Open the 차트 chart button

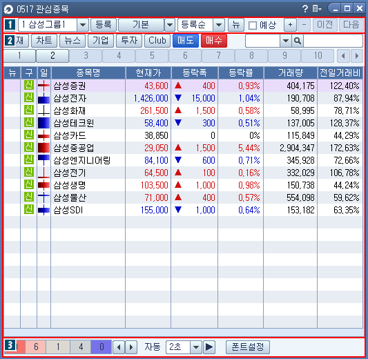[44, 41]
